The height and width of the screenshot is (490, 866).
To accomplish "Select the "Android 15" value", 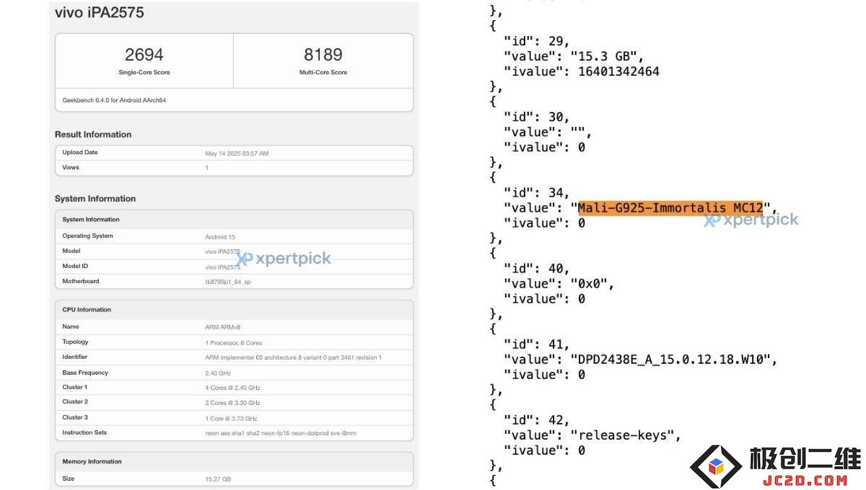I will coord(220,237).
